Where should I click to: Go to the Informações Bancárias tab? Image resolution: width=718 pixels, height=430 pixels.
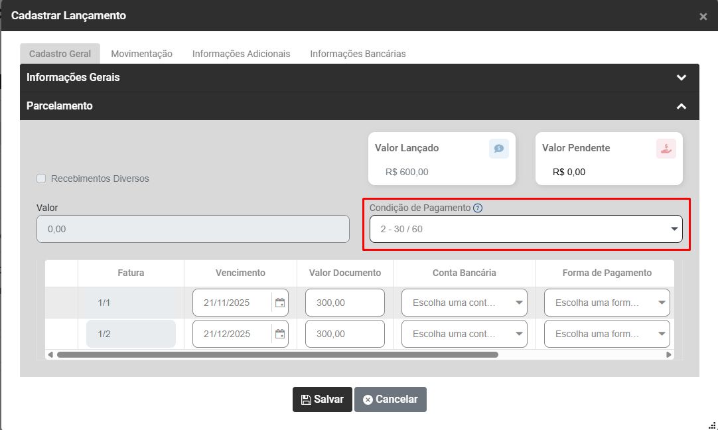[x=358, y=54]
